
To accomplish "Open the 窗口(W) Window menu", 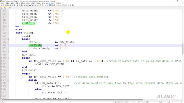I will [x=59, y=3].
